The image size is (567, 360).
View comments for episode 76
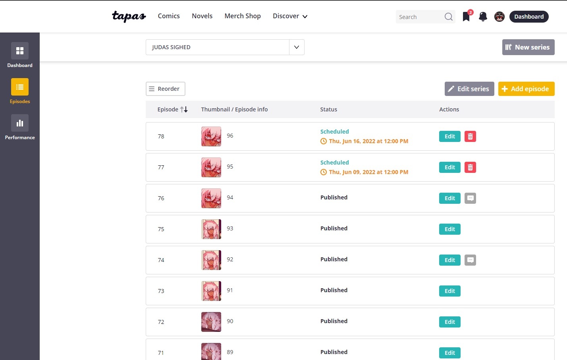pyautogui.click(x=470, y=198)
